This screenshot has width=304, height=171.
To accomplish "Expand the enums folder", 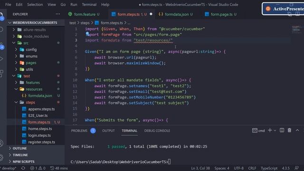I will coord(36,56).
